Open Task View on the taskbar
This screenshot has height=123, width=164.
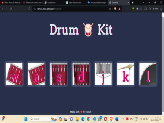[x=66, y=119]
